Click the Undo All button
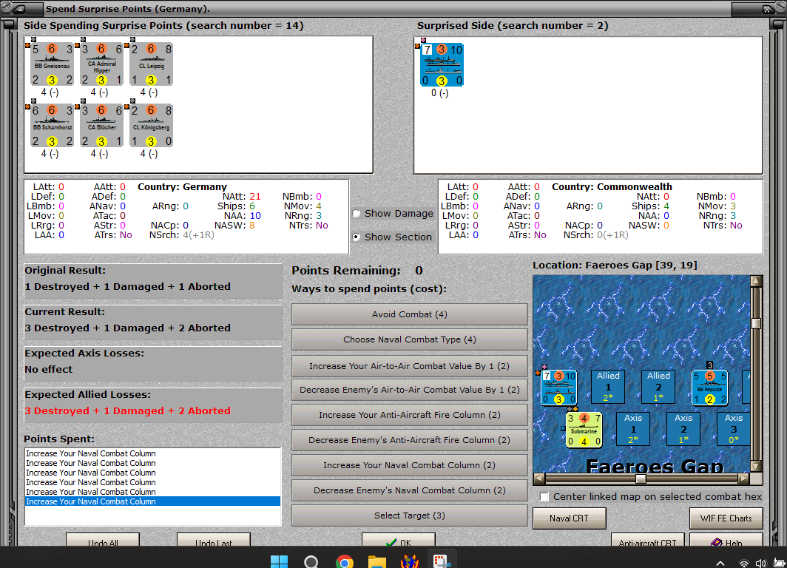The image size is (787, 568). [x=103, y=540]
